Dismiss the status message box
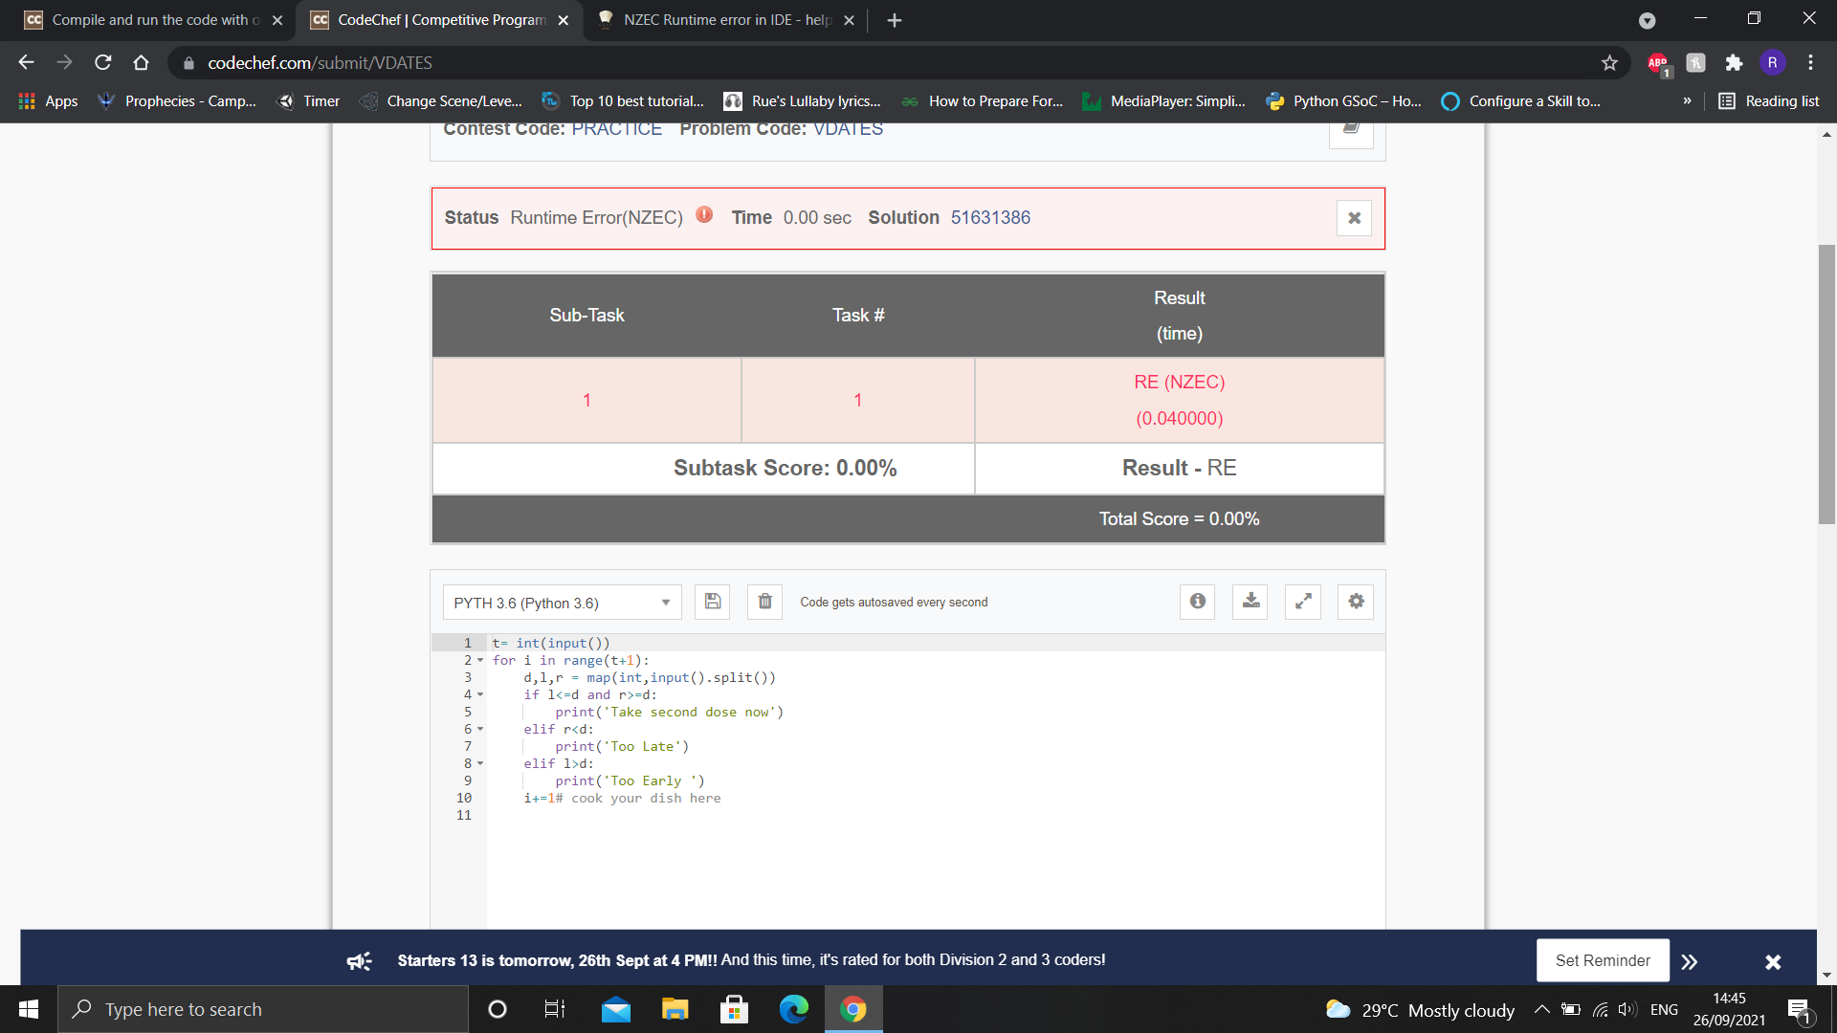 (x=1354, y=218)
